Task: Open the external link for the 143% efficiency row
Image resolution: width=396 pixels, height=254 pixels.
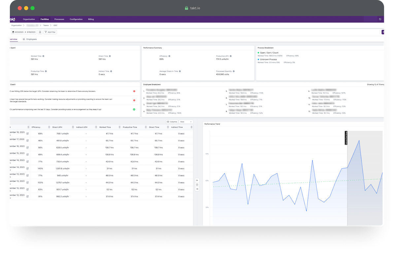Action: (x=28, y=169)
